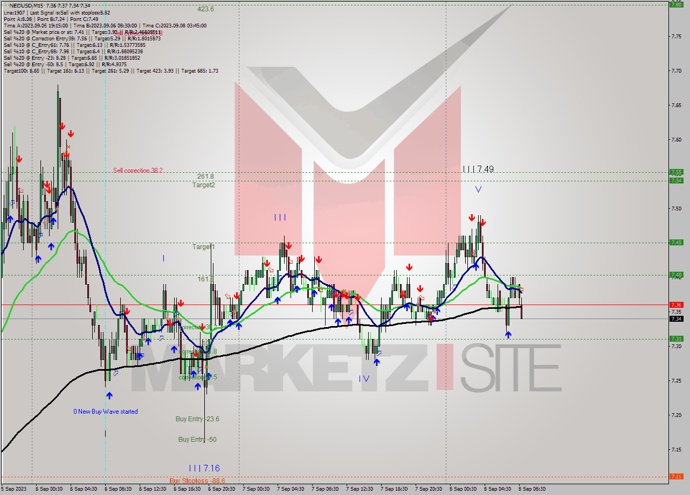The height and width of the screenshot is (495, 690).
Task: Click the 7.15 price axis label
Action: coord(676,449)
